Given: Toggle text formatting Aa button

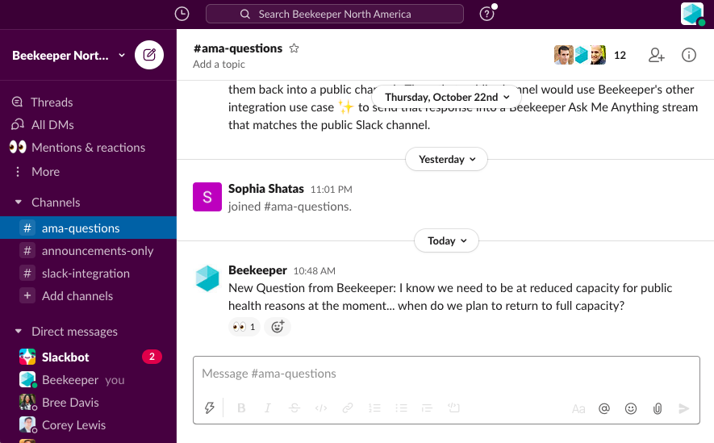Looking at the screenshot, I should [x=578, y=408].
